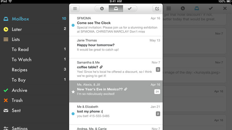Click Apr 16 date on SFMOMA email
Screen dimensions: 232x130
pyautogui.click(x=156, y=18)
